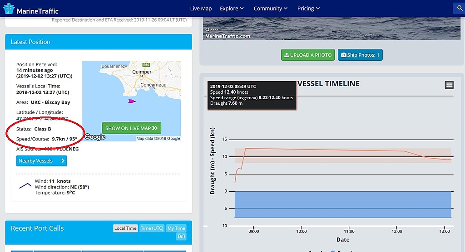Click the MarineTraffic ship logo
Viewport: 465px width, 252px height.
[9, 9]
